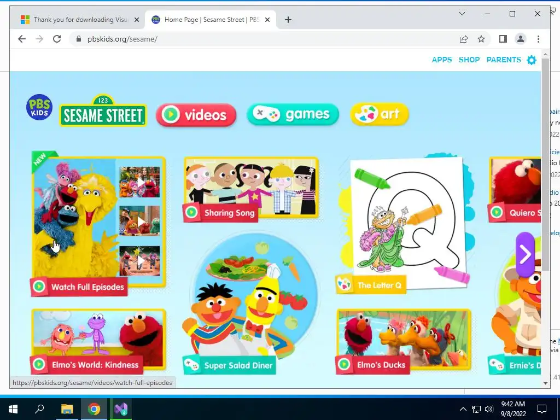Play the bottom episode thumbnail in Watch Full Episodes
This screenshot has width=560, height=420.
(139, 261)
